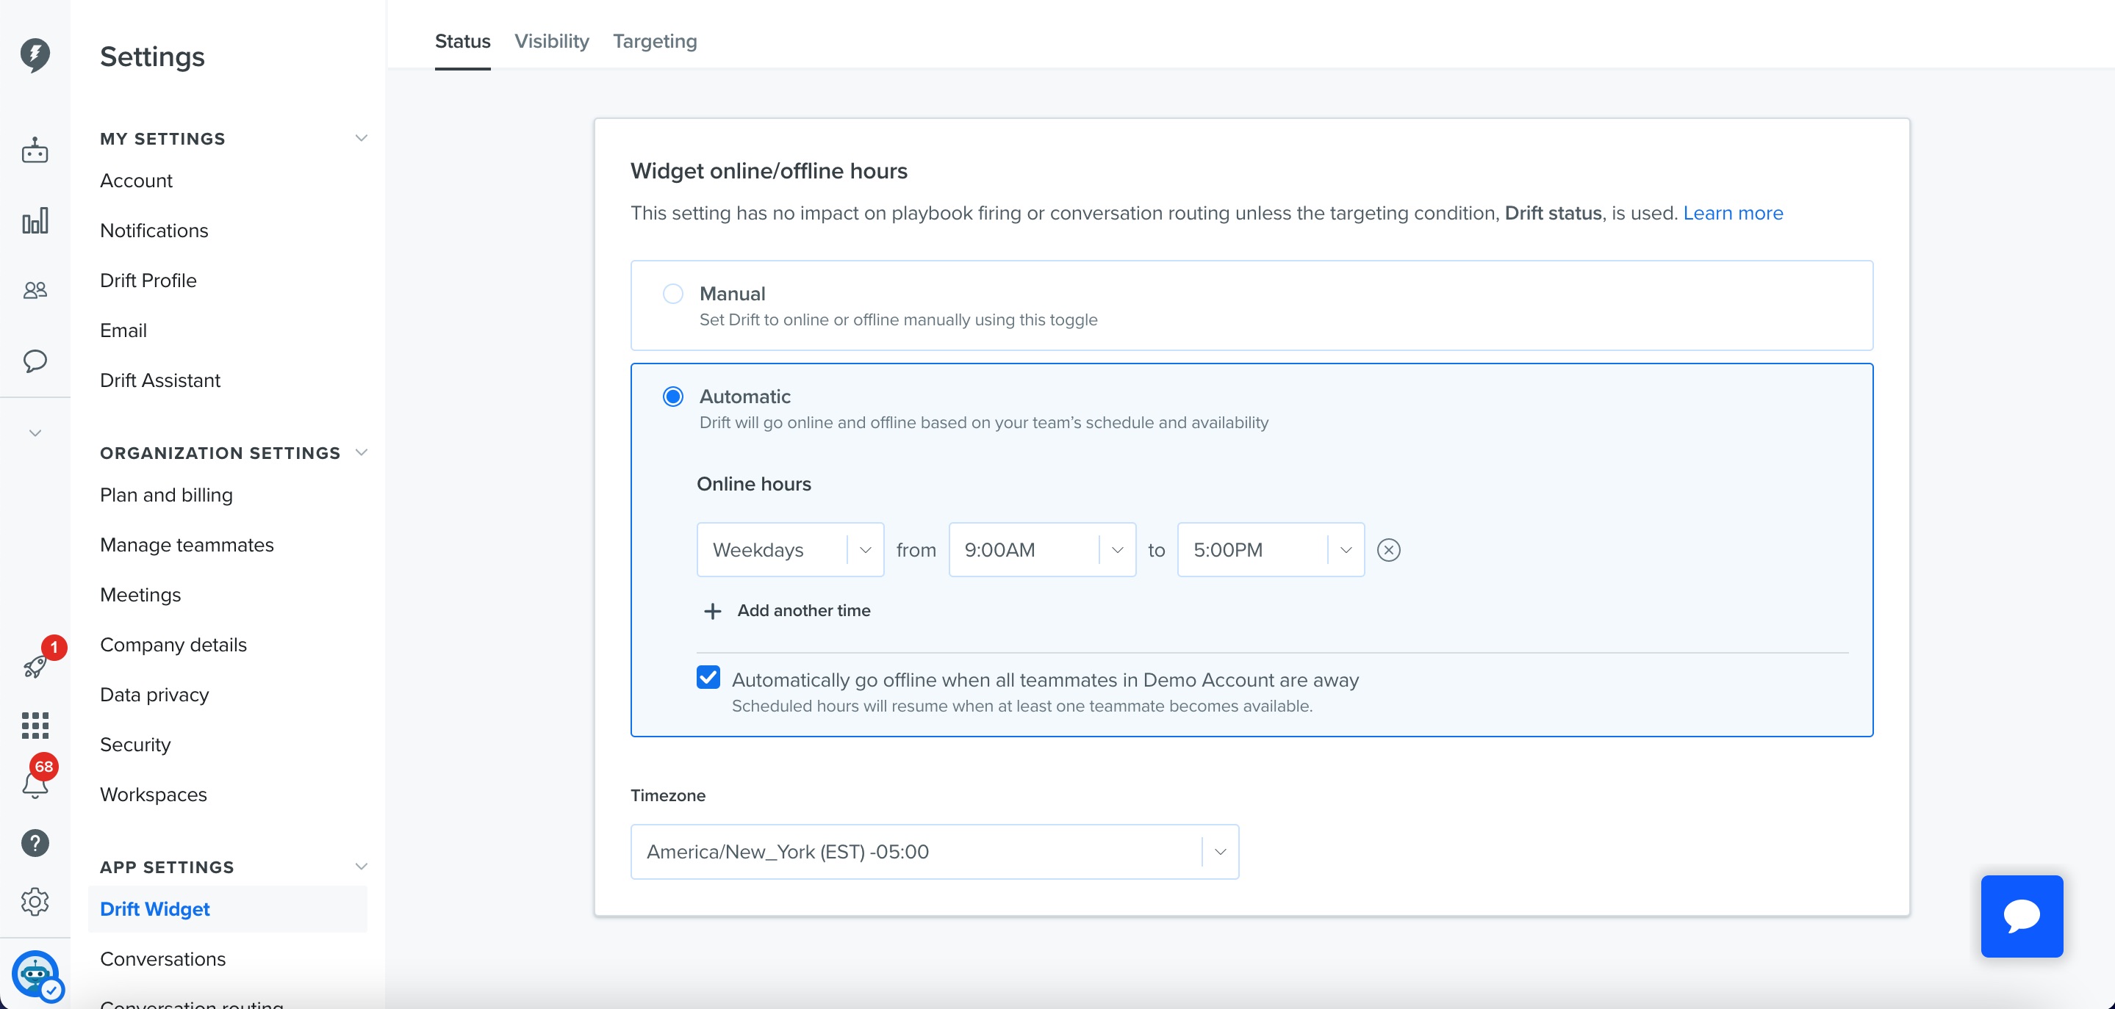Follow the Learn more link

point(1732,213)
